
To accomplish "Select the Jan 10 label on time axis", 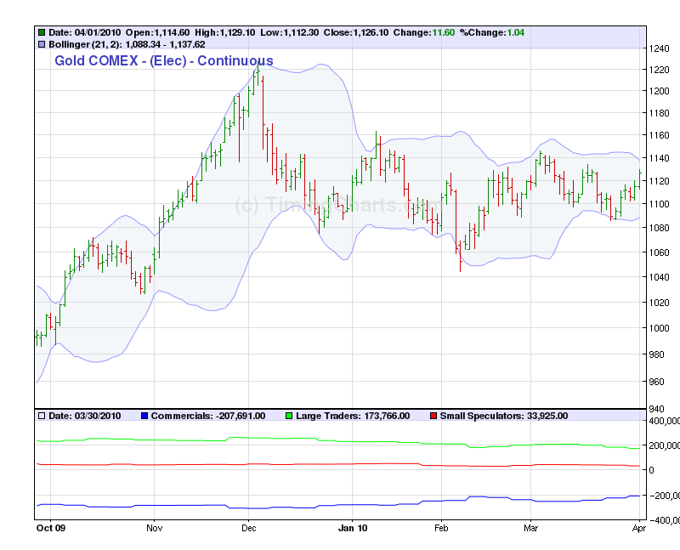I will click(351, 529).
